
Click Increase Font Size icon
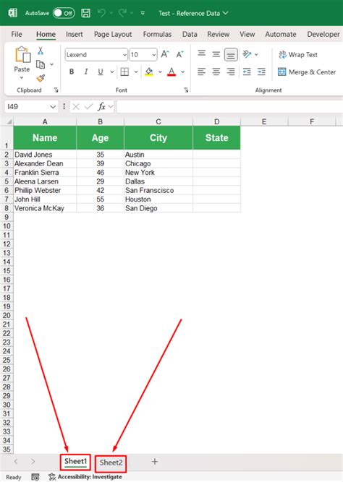165,54
